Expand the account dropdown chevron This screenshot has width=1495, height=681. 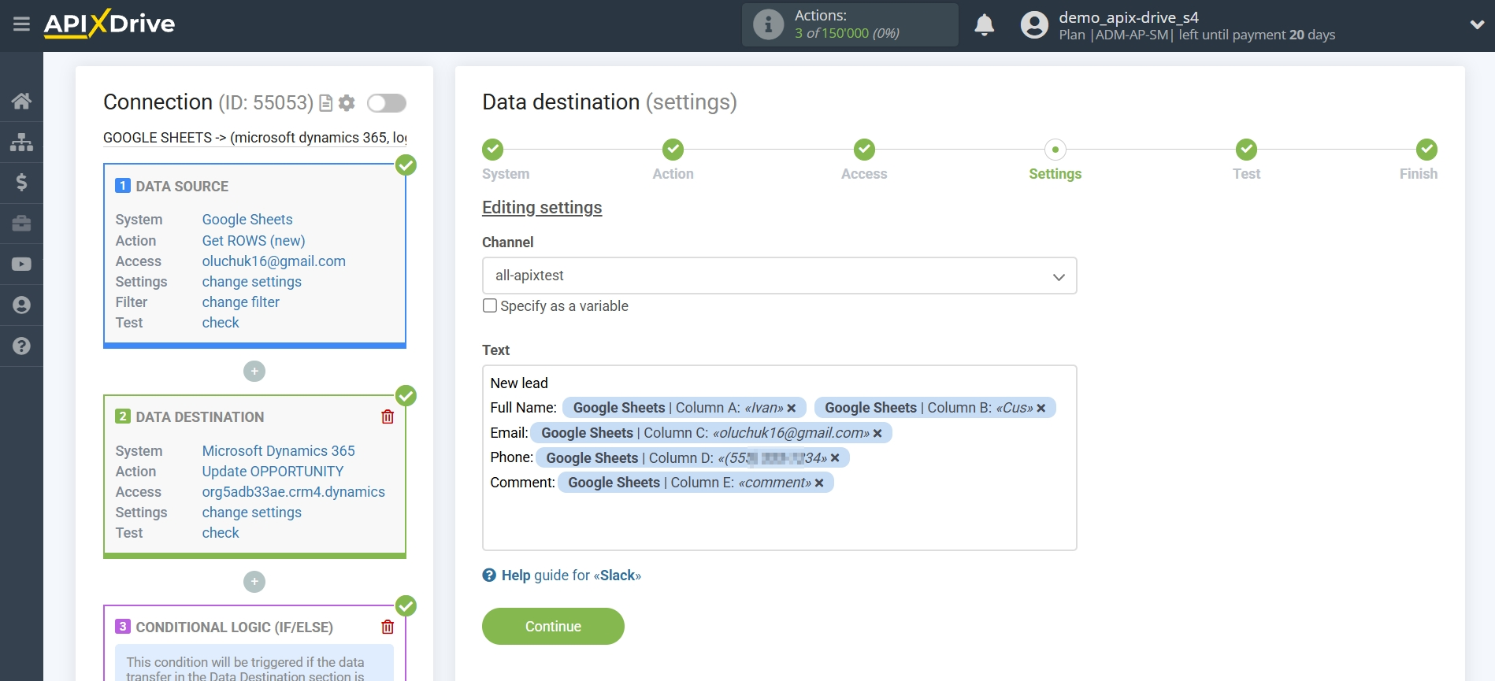coord(1477,24)
